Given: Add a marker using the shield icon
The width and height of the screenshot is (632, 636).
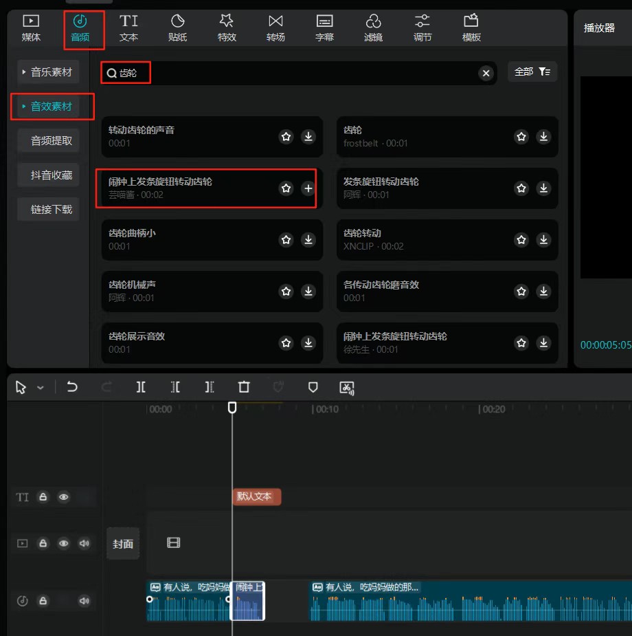Looking at the screenshot, I should coord(313,387).
